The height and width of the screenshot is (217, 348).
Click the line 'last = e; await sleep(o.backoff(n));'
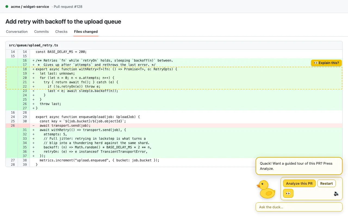[x=174, y=91]
